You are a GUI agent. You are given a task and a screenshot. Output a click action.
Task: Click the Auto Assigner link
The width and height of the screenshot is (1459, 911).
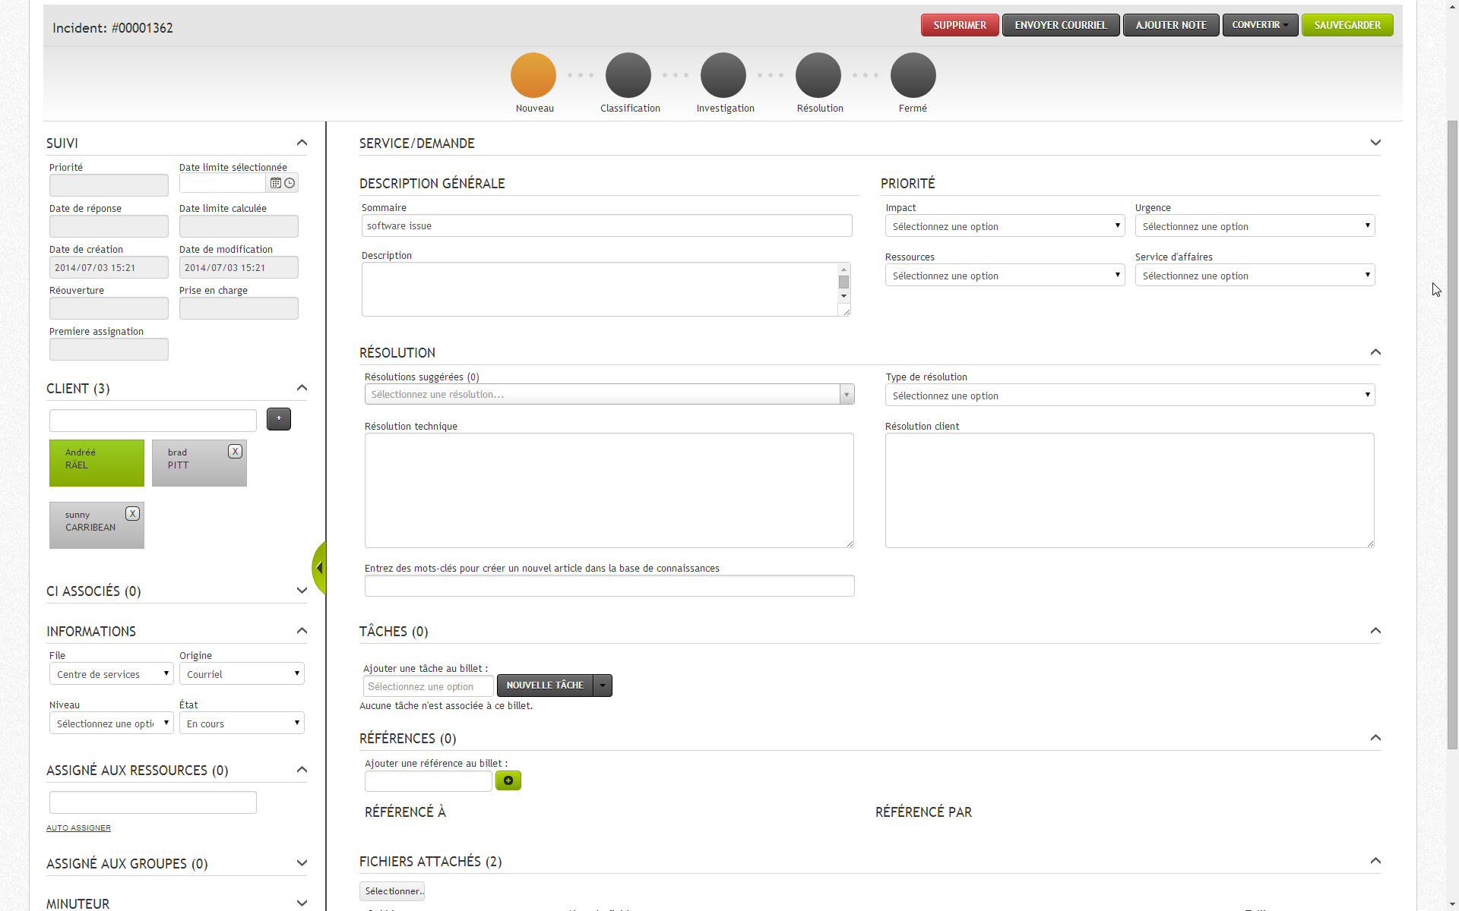pyautogui.click(x=78, y=828)
